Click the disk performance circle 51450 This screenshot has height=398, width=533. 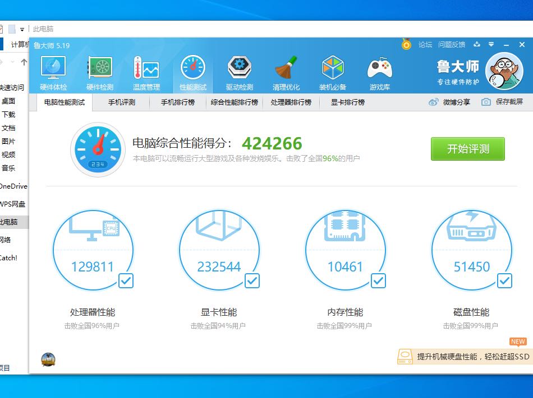coord(471,250)
